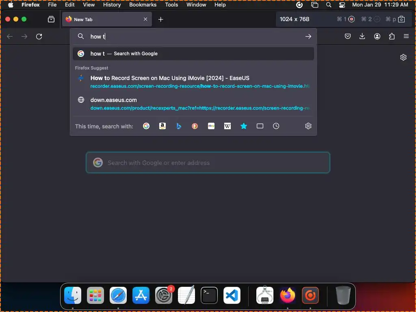
Task: Search this time with eBay
Action: click(x=211, y=126)
